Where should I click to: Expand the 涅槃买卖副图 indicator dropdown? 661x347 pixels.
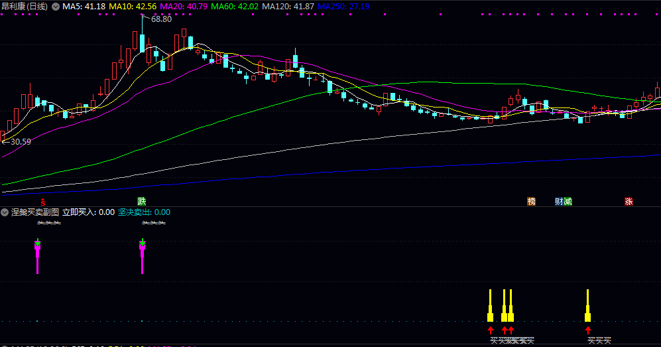[5, 212]
